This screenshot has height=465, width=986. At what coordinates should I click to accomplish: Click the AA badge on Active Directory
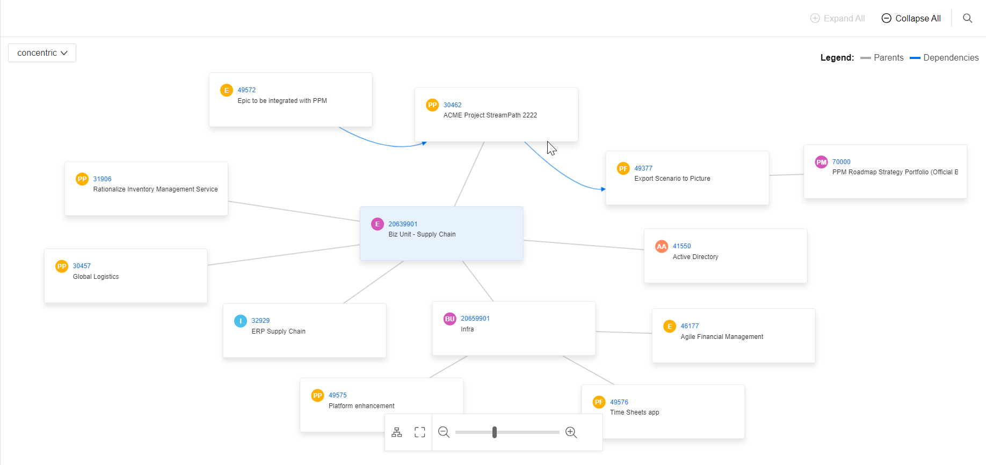(662, 246)
